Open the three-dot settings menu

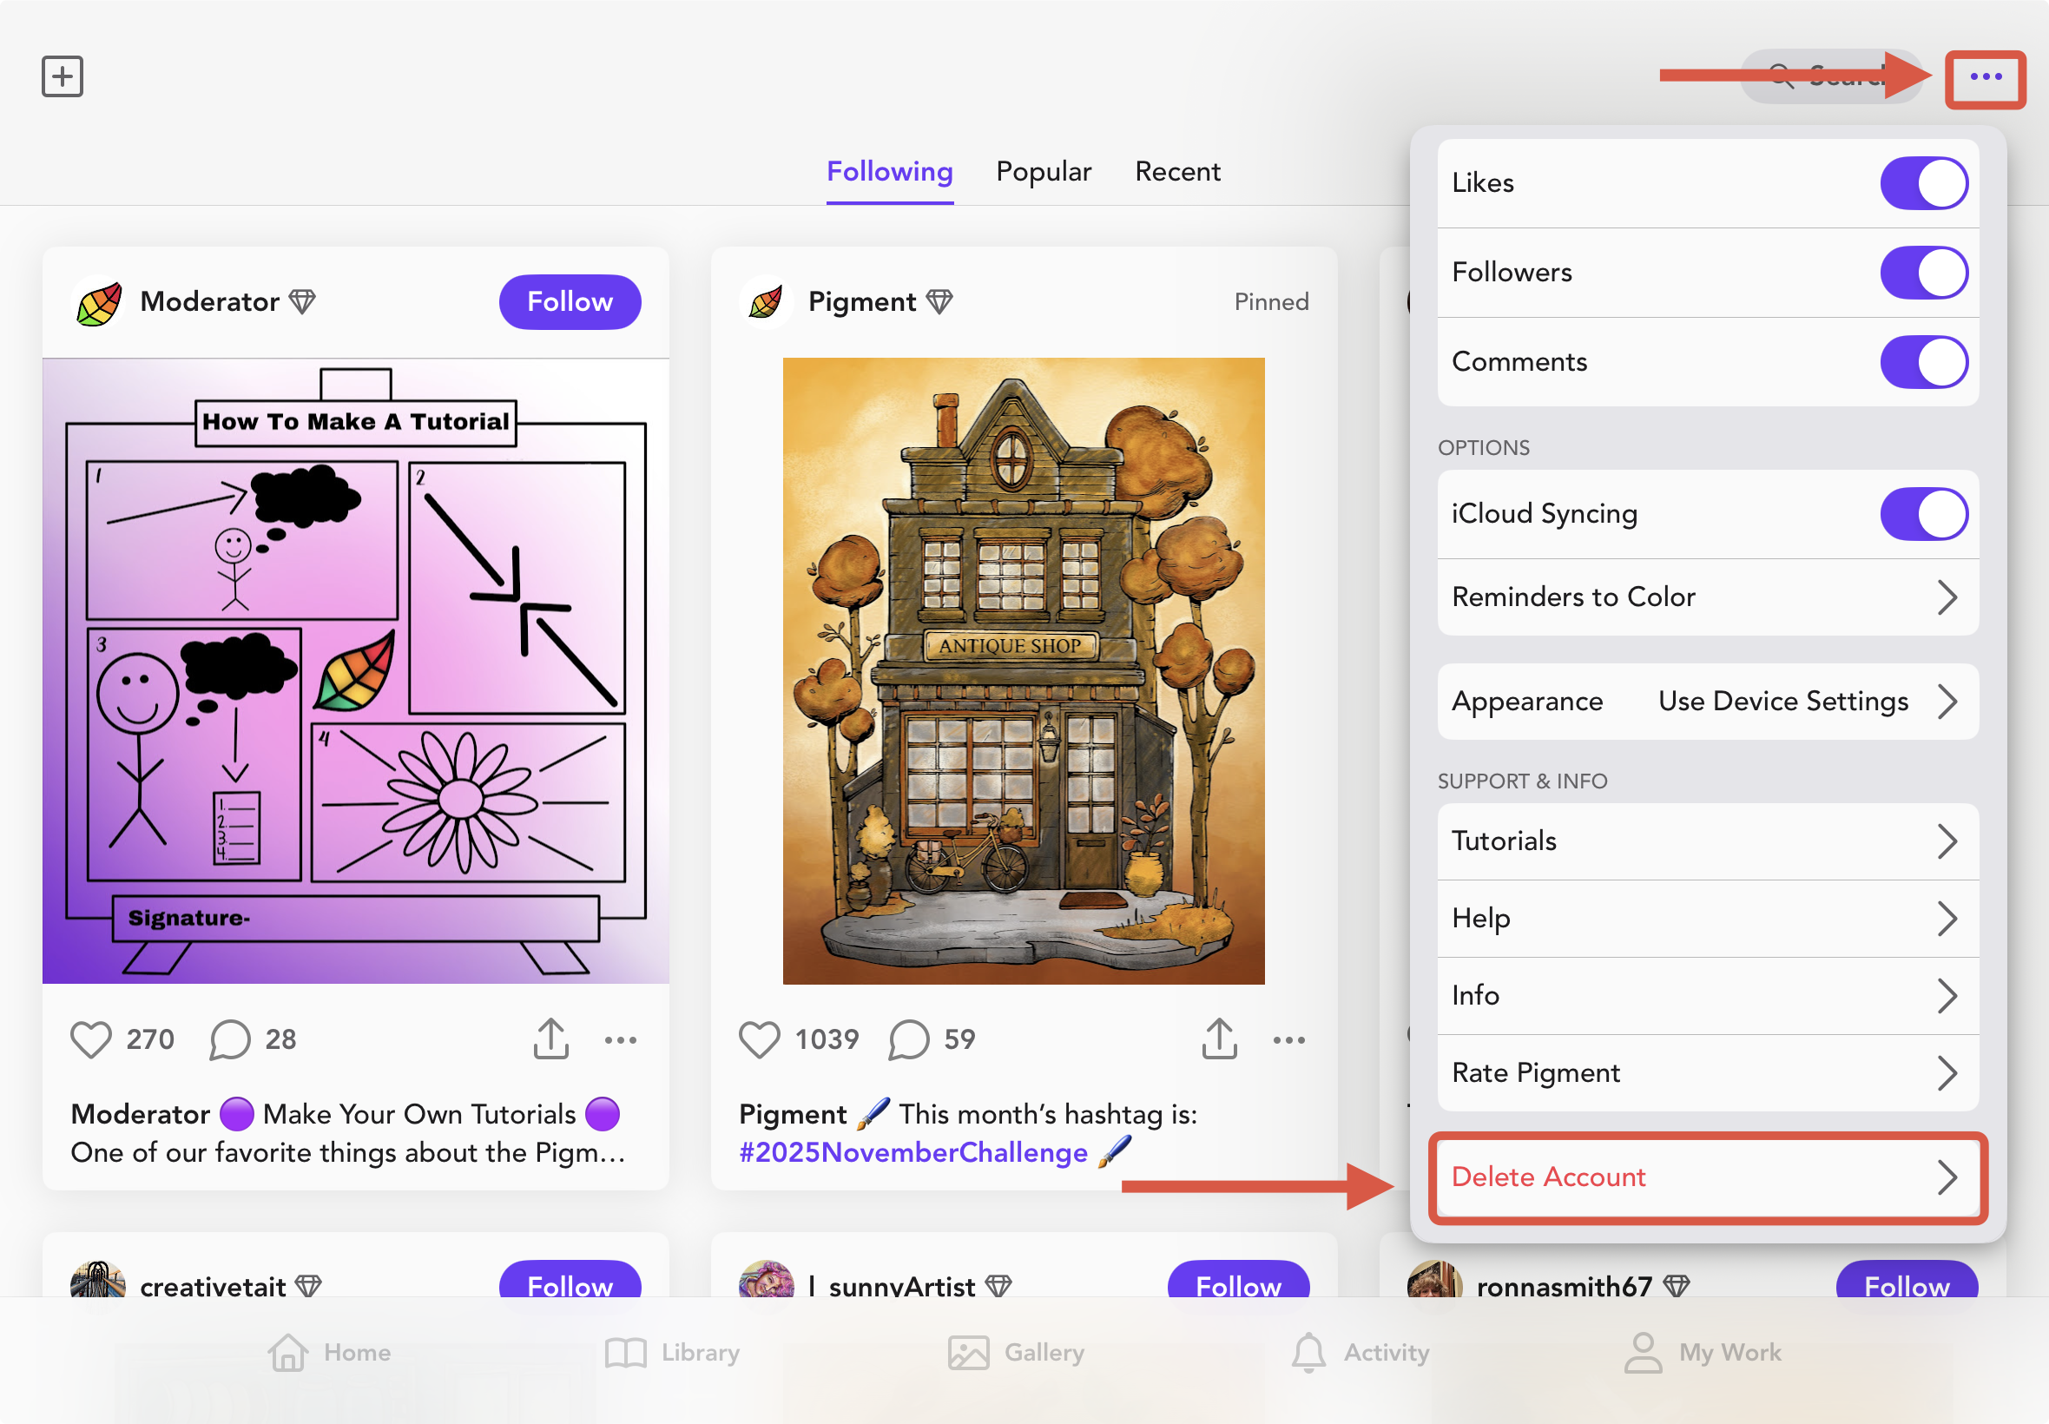1986,77
